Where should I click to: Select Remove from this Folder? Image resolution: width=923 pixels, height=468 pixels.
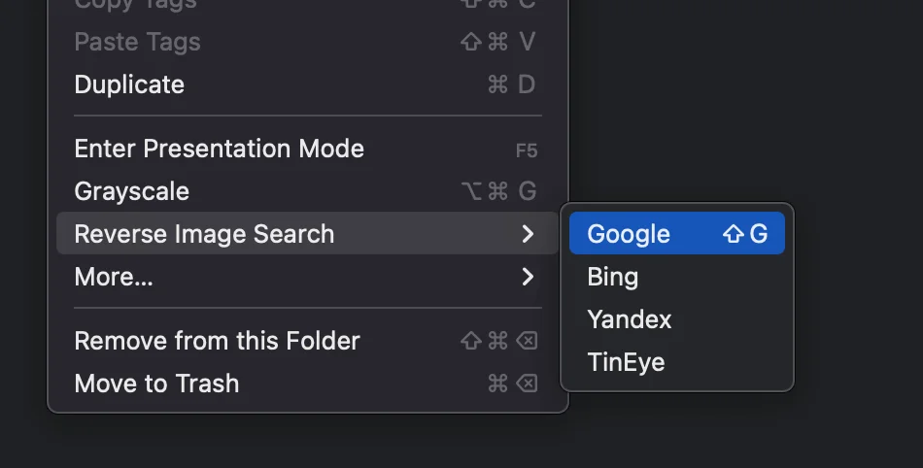(x=217, y=341)
